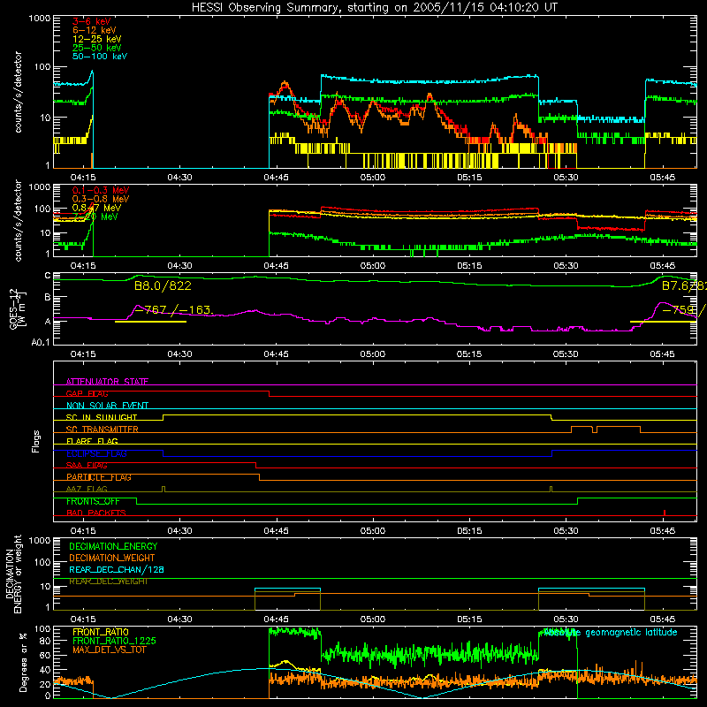Click the MAX_DET_VS_TOT legend label
This screenshot has height=707, width=707.
click(x=109, y=650)
